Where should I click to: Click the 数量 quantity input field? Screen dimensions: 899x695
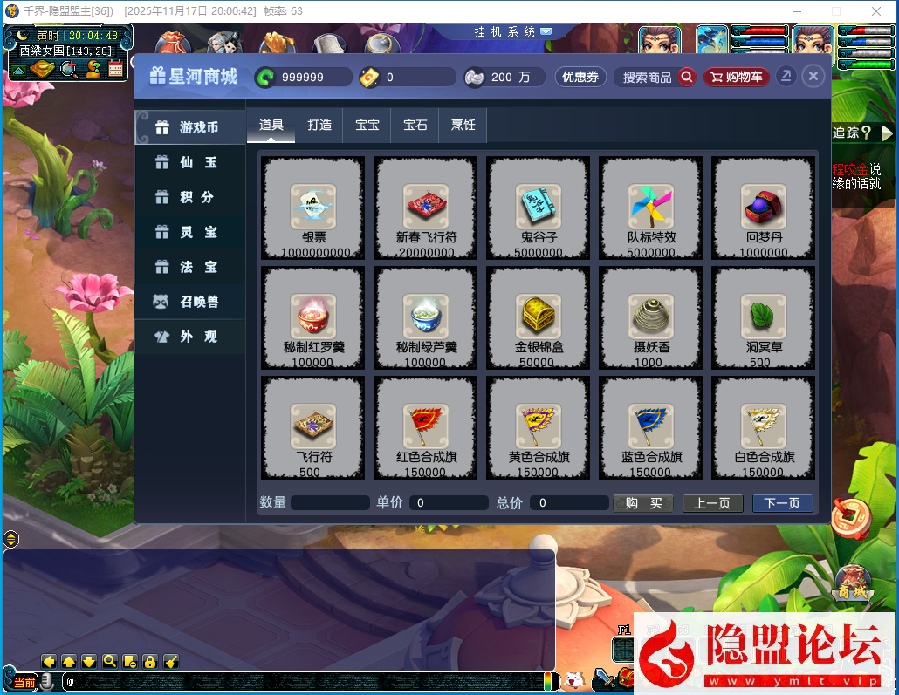[x=330, y=503]
